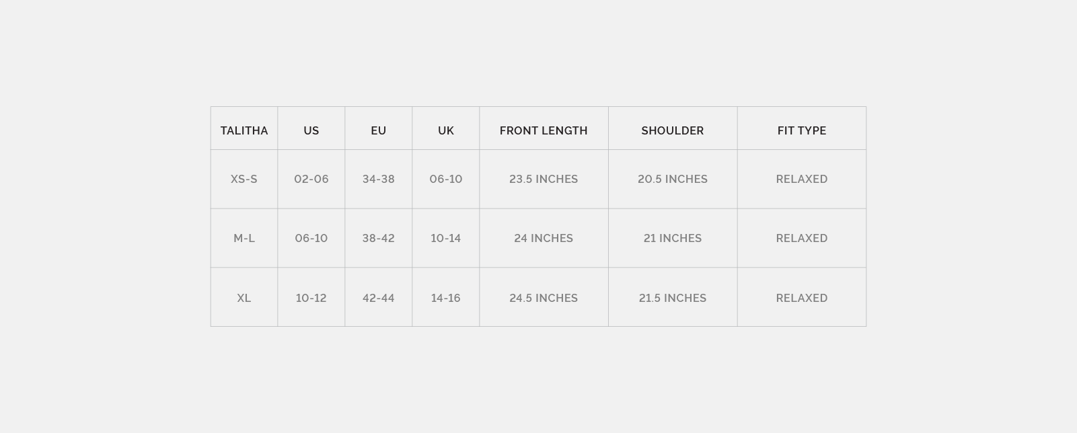The height and width of the screenshot is (433, 1077).
Task: Select the 23.5 INCHES front length cell
Action: click(x=544, y=179)
